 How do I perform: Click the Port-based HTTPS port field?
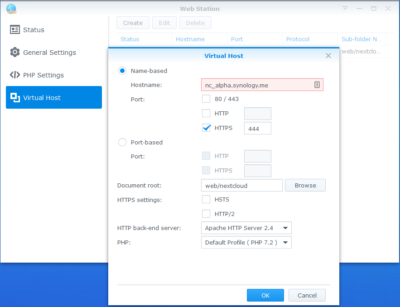click(x=258, y=171)
